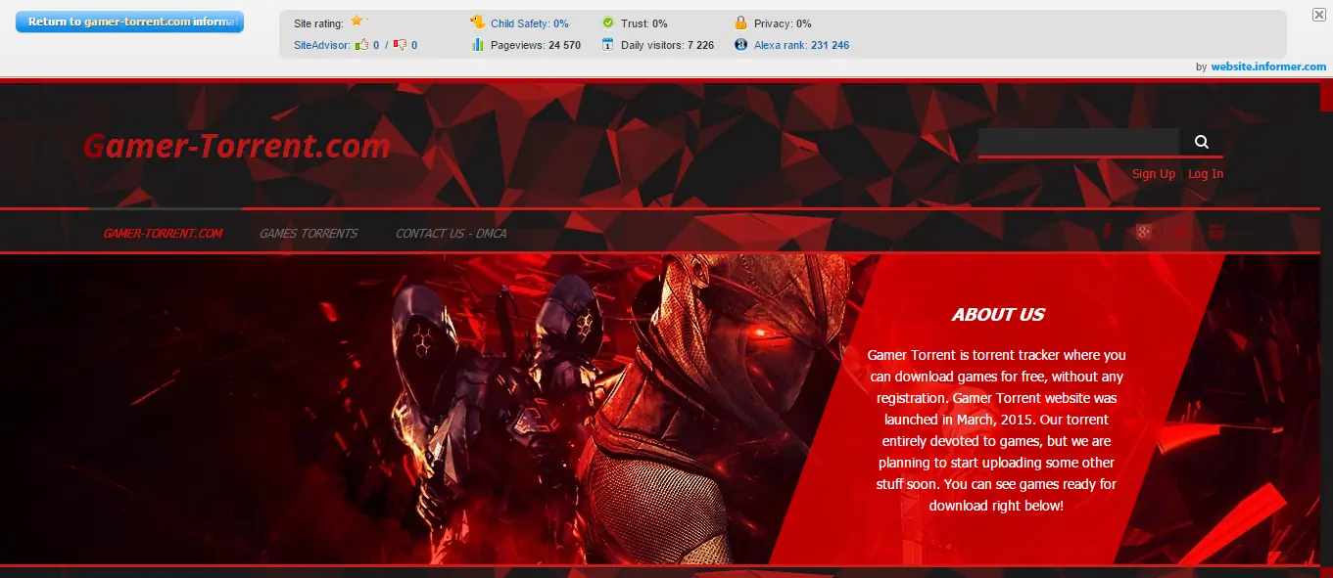Image resolution: width=1333 pixels, height=578 pixels.
Task: Click the About Us description paragraph
Action: [x=997, y=430]
